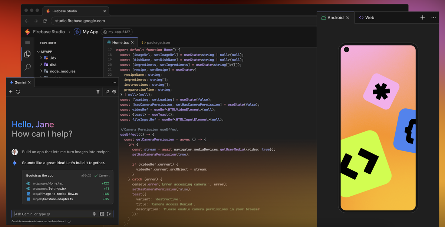Click the pink asterisk tile on phone

coord(381,91)
